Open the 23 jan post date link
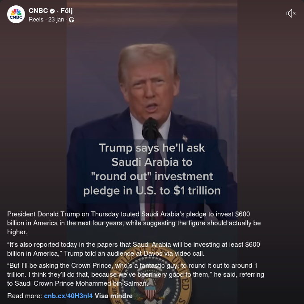Screen dimensions: 304x304 pos(56,20)
